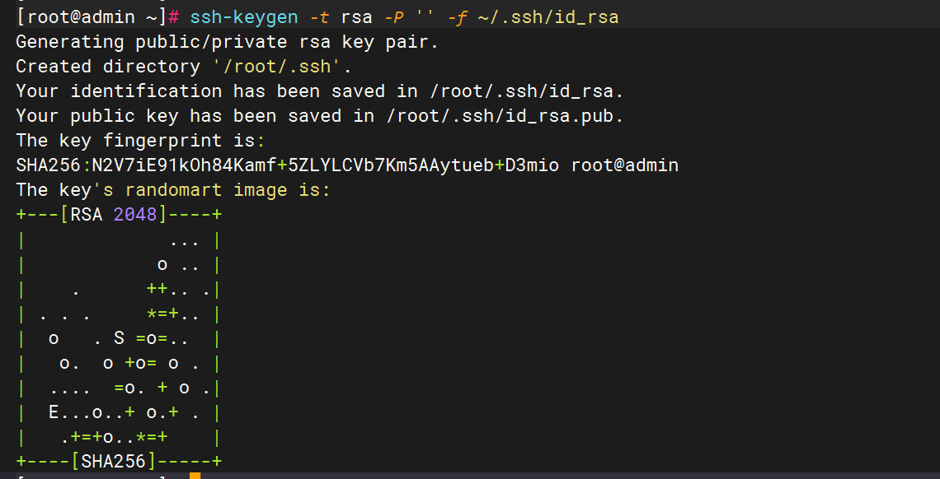The height and width of the screenshot is (479, 940).
Task: Click the purple 2048 number
Action: coord(135,214)
